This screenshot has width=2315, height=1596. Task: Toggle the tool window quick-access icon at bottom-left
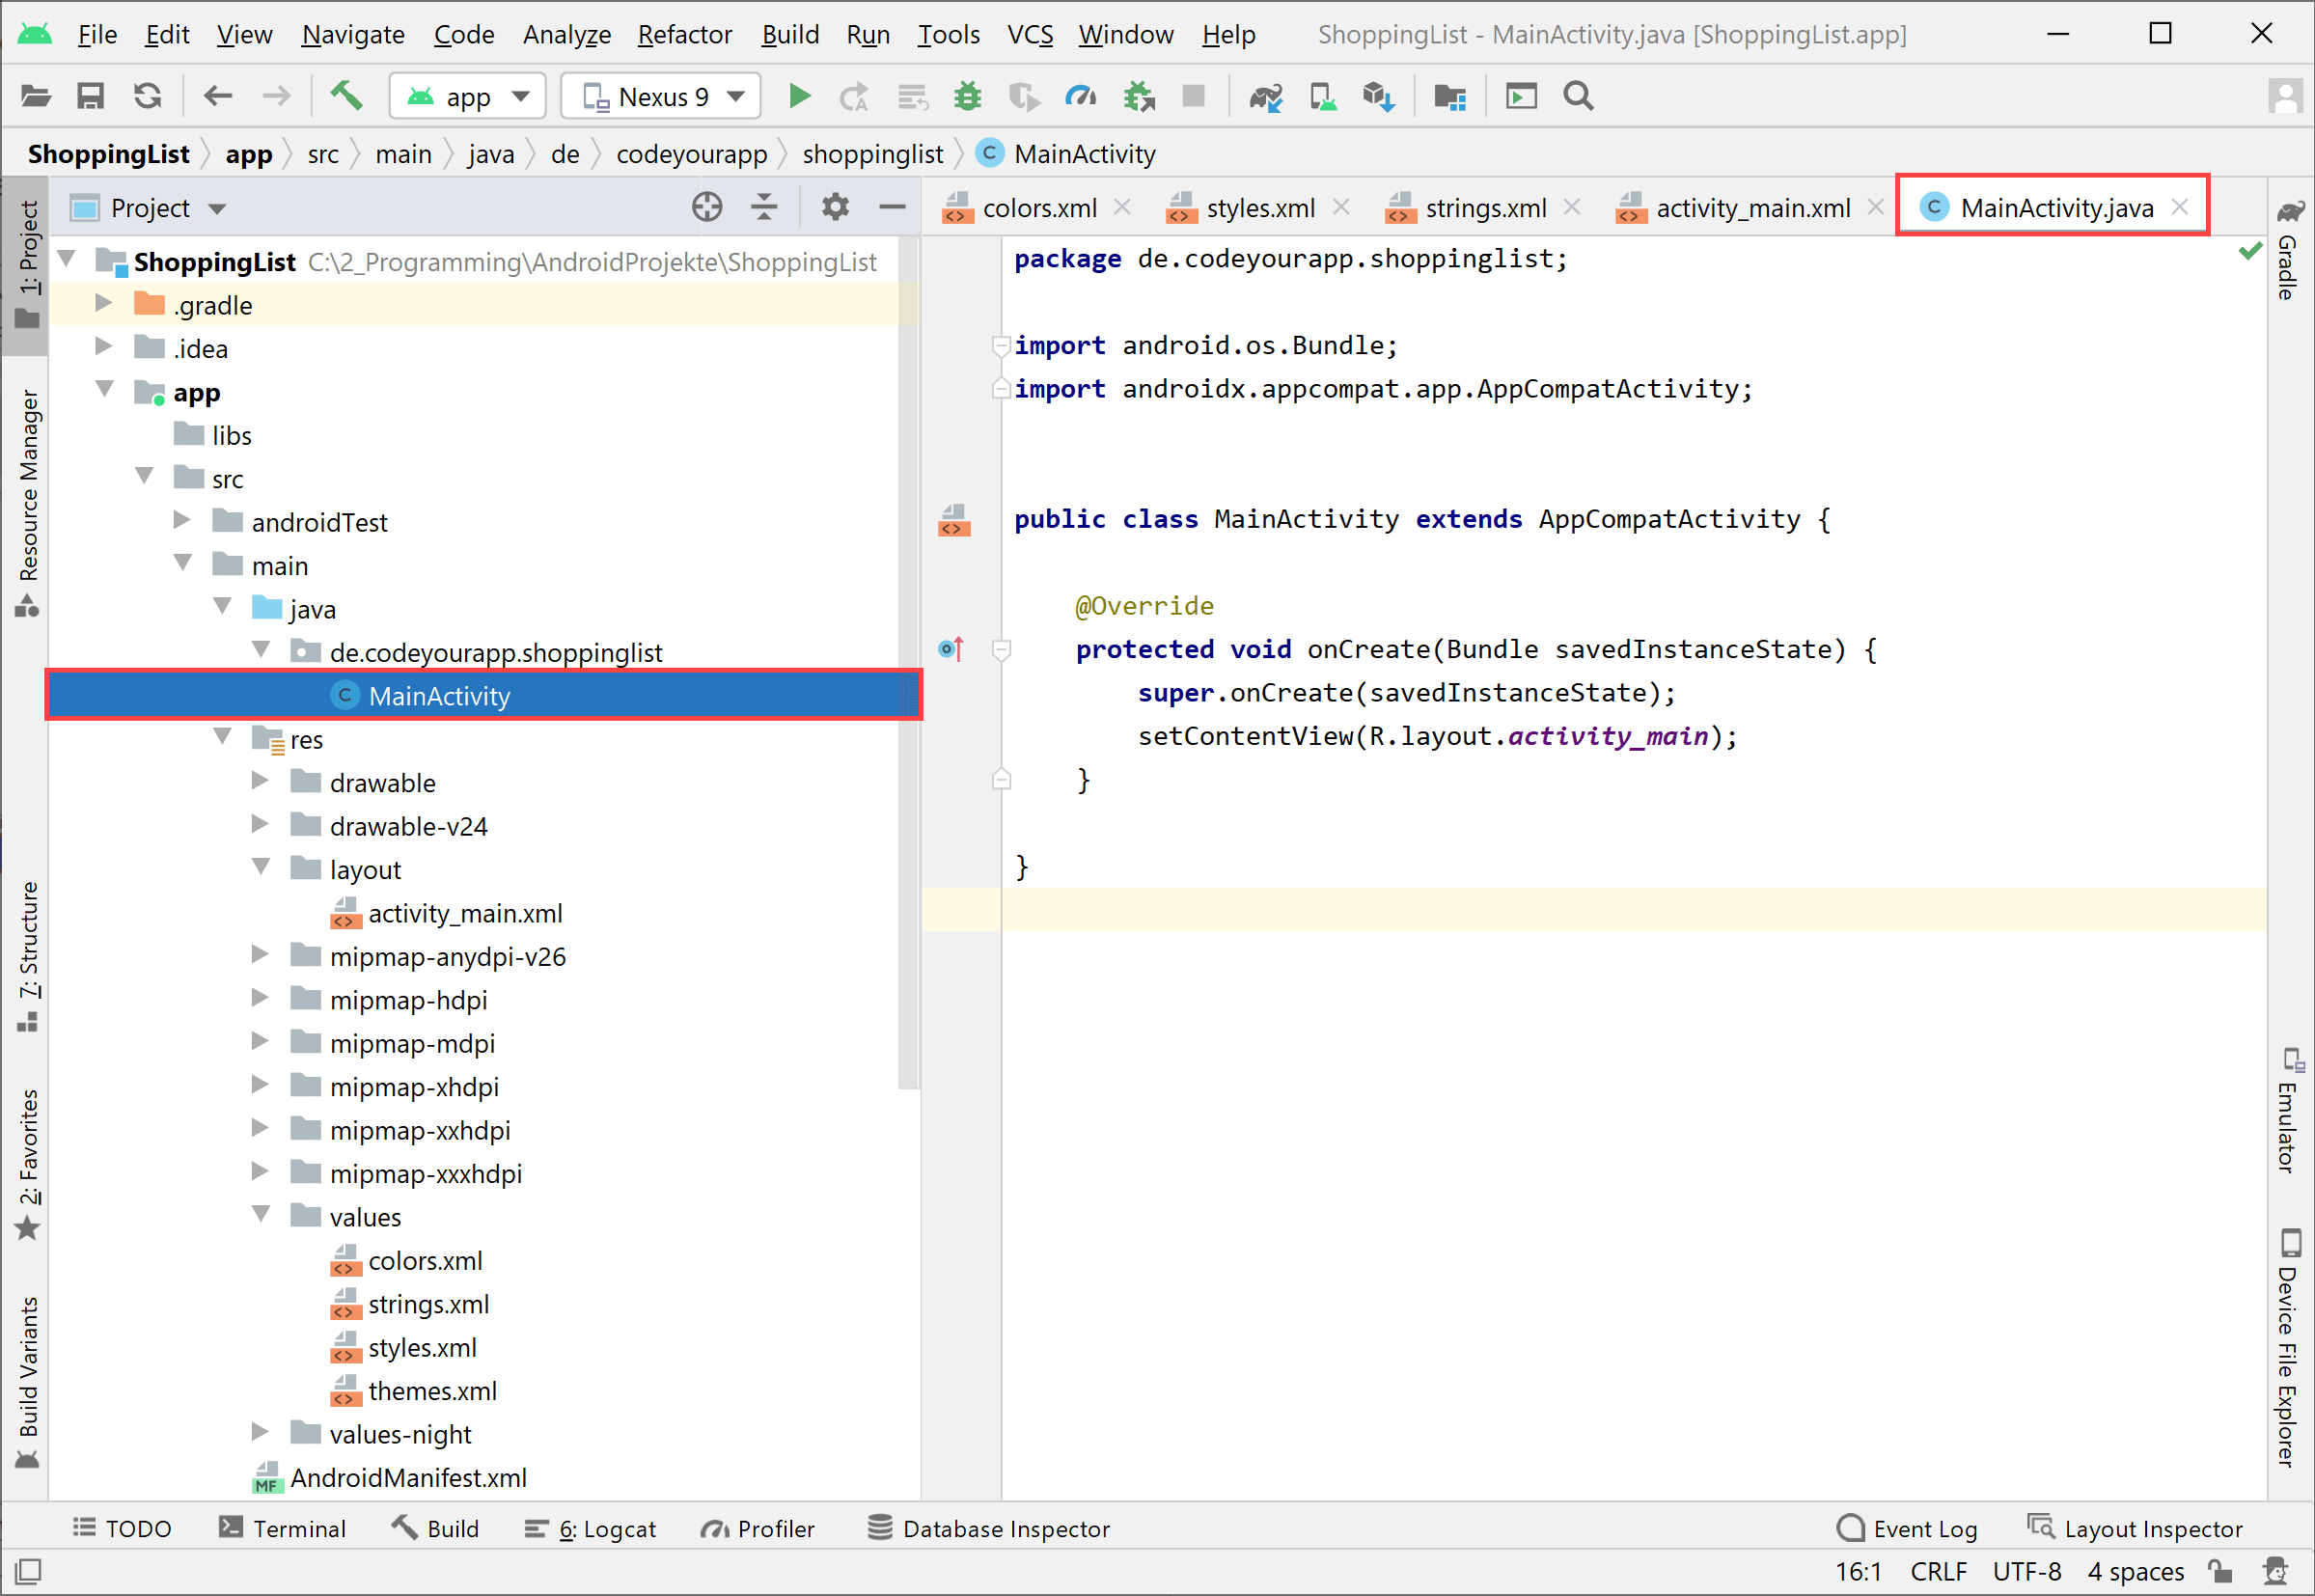[x=28, y=1571]
